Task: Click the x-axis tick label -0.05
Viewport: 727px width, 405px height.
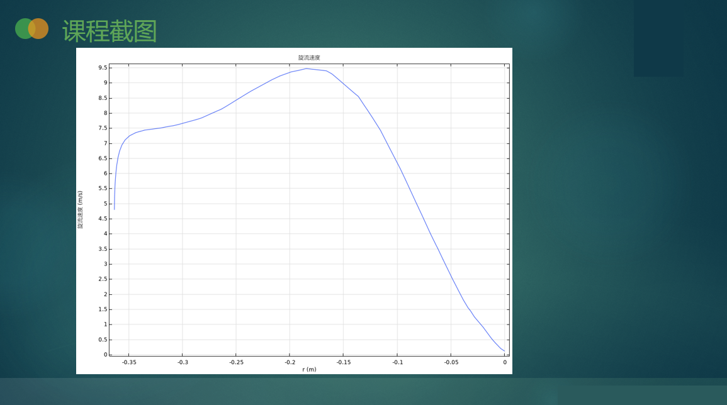Action: tap(451, 362)
